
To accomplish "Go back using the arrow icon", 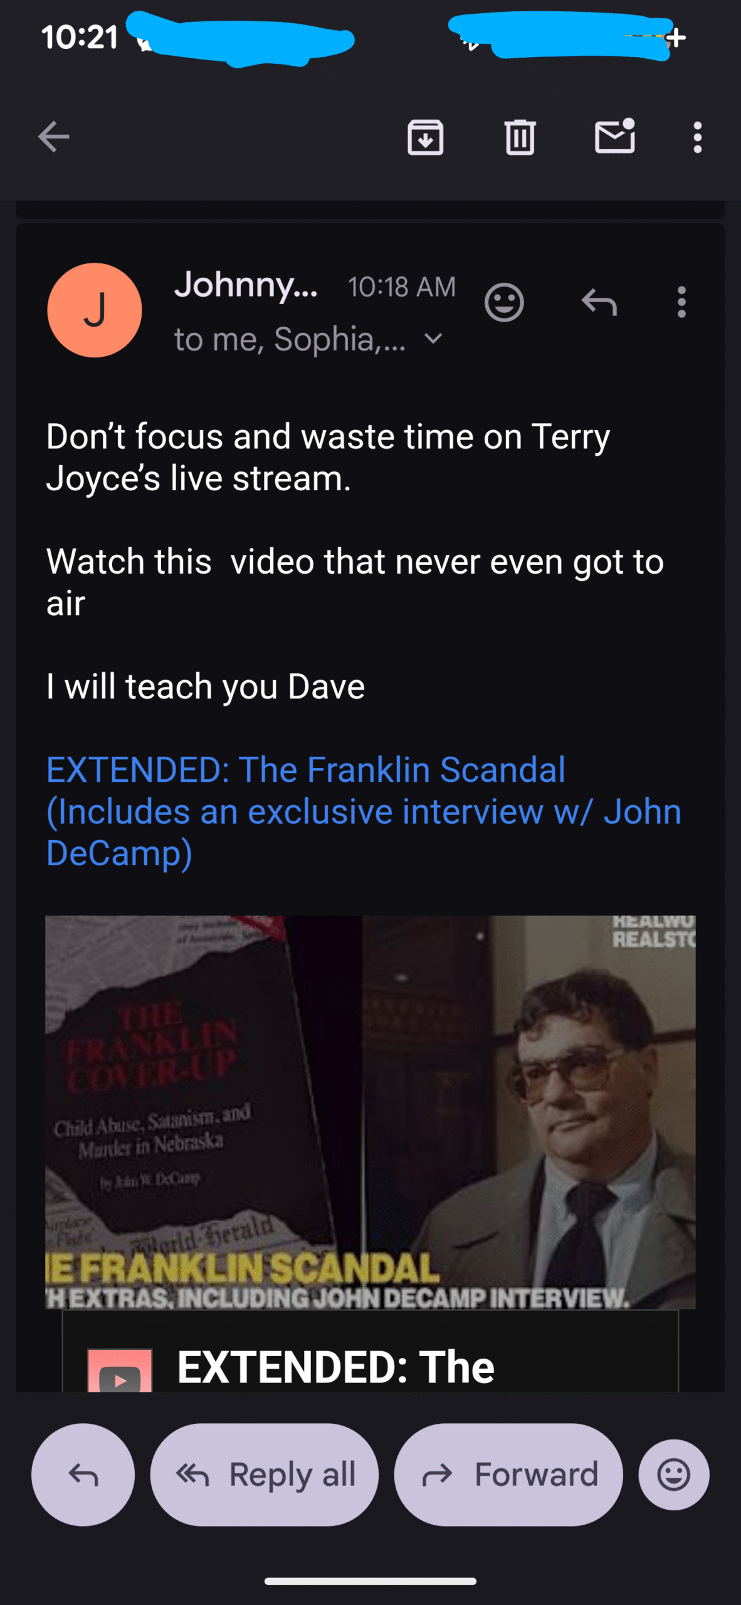I will click(53, 137).
